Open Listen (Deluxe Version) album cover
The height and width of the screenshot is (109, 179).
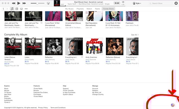pos(13,46)
